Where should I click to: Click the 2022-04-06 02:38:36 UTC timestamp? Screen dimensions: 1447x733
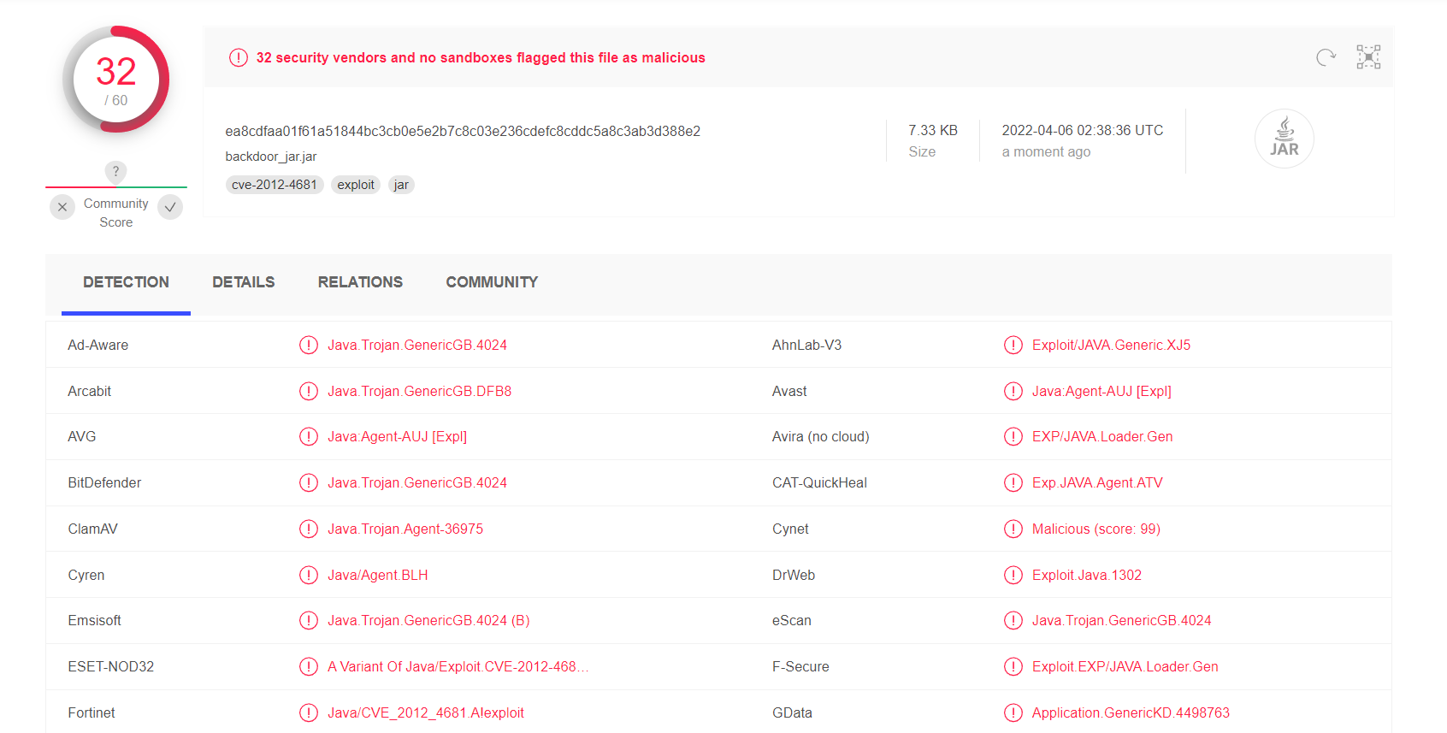click(x=1083, y=130)
